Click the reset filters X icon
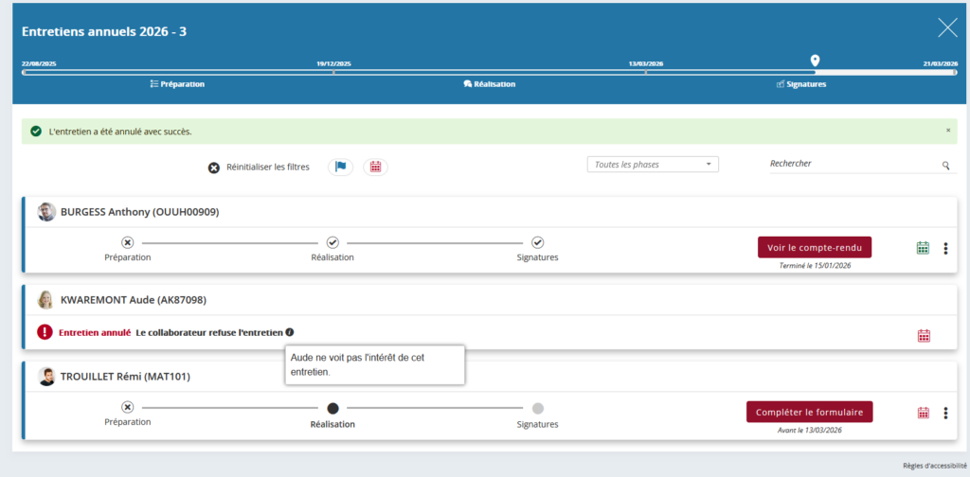970x477 pixels. click(x=214, y=168)
